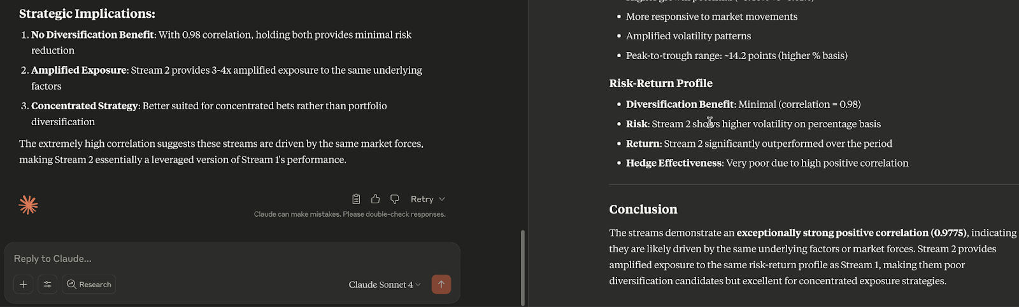Expand the Retry options dropdown
1019x307 pixels.
point(427,199)
